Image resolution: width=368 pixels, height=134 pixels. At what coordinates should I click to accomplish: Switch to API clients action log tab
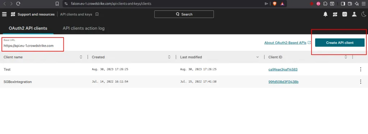83,28
